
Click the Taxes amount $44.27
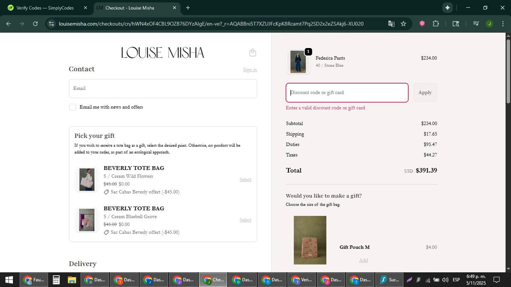(x=430, y=155)
